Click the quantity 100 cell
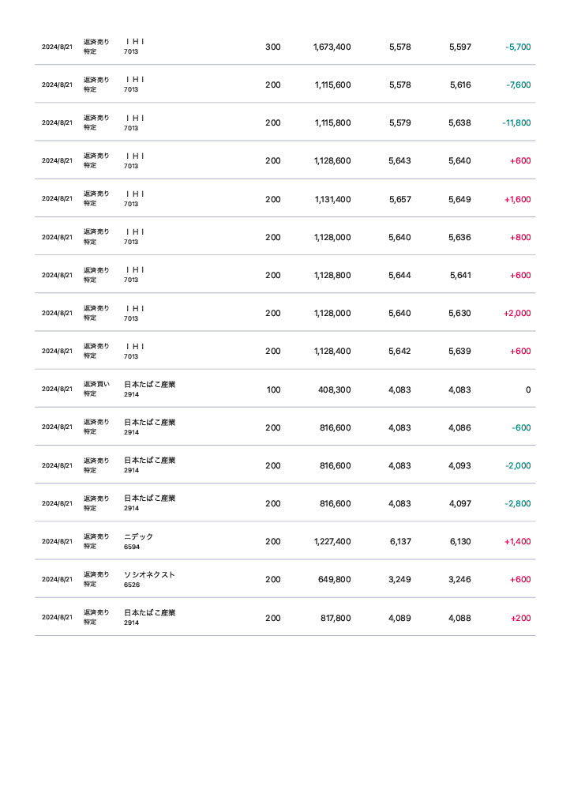This screenshot has height=809, width=570. tap(273, 389)
